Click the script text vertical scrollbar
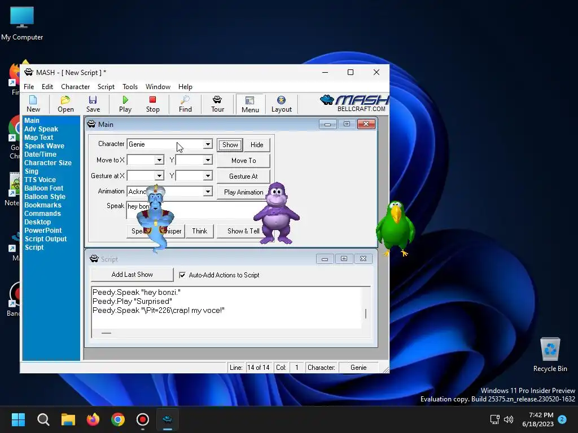 pyautogui.click(x=366, y=308)
